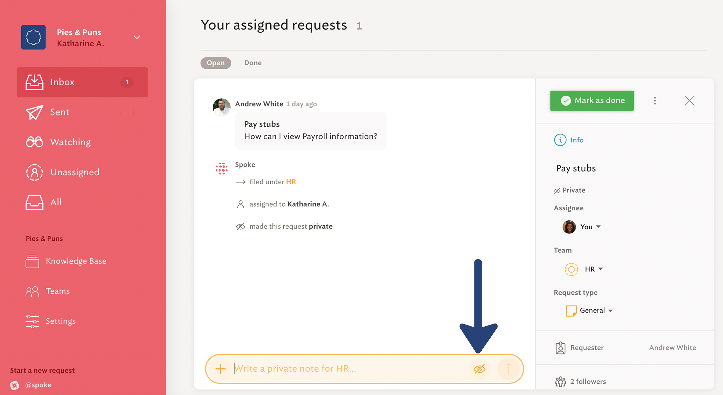Screen dimensions: 723x395
Task: Open the Teams people icon
Action: [32, 291]
